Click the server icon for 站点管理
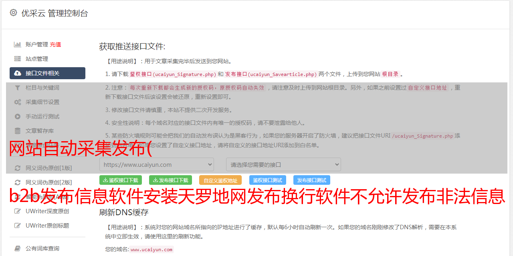The height and width of the screenshot is (256, 513). click(18, 59)
